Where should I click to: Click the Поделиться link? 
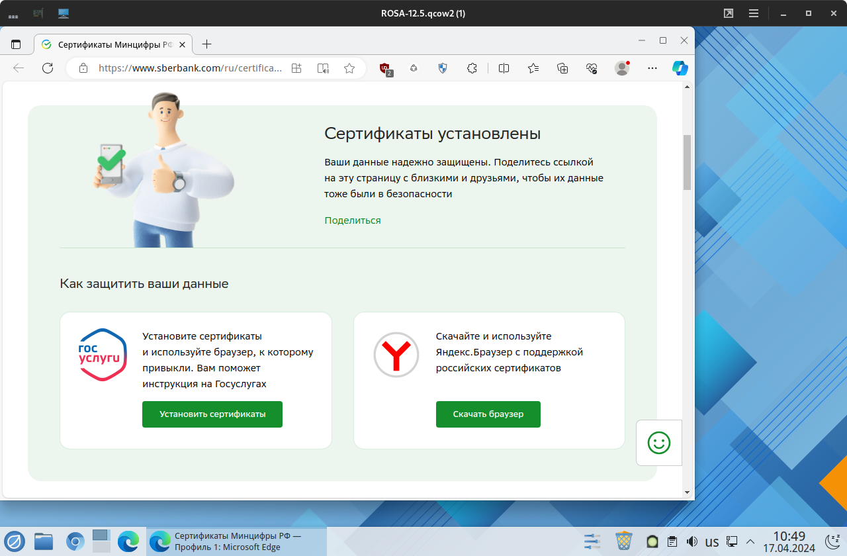tap(353, 220)
